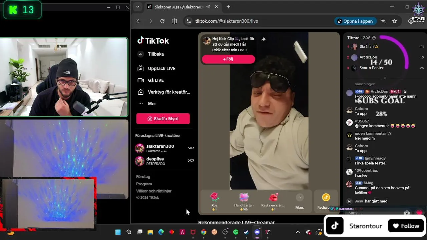Share the live stream via the arrow icon

coord(264,39)
